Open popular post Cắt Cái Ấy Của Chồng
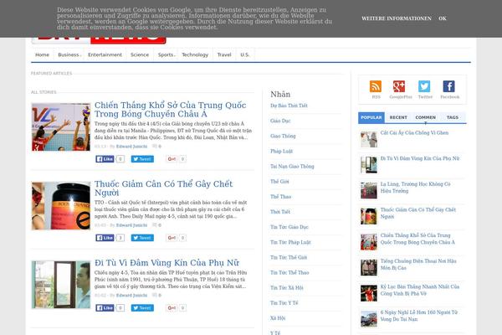 414,132
